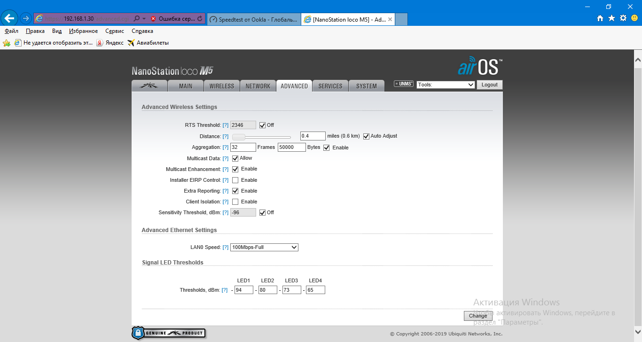Expand address bar search dropdown arrow
This screenshot has height=342, width=642.
(144, 19)
